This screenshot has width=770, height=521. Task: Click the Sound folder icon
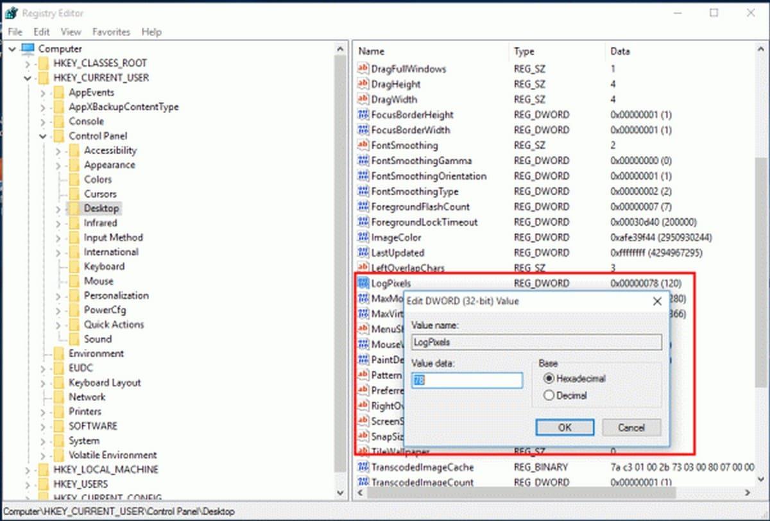[74, 339]
